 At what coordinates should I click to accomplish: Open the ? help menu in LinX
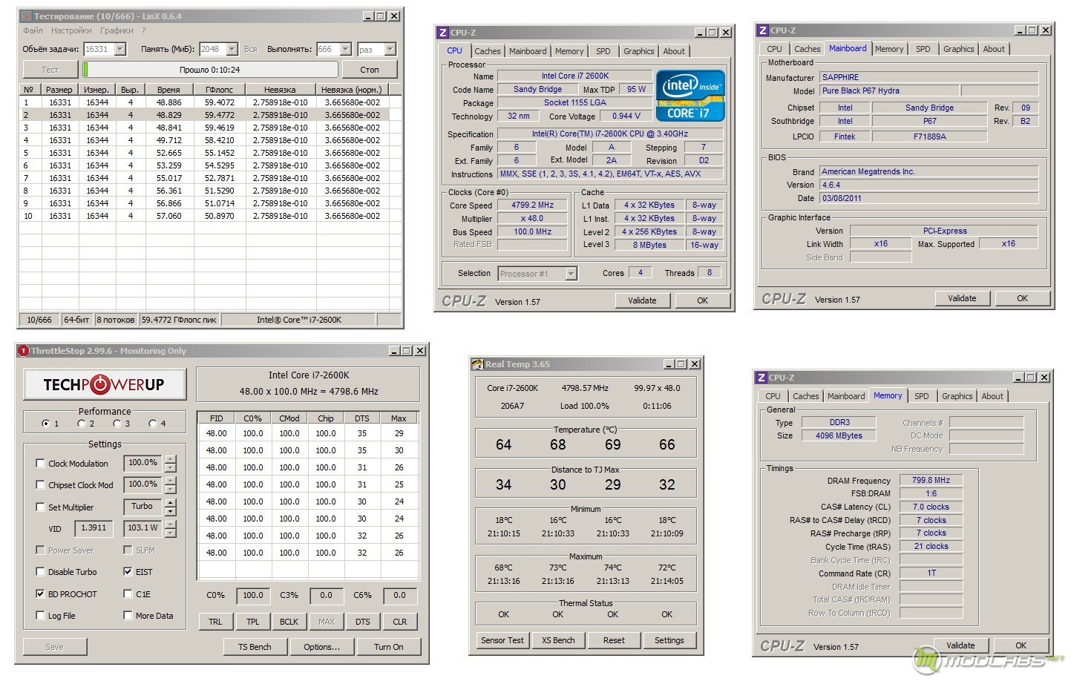[x=144, y=30]
